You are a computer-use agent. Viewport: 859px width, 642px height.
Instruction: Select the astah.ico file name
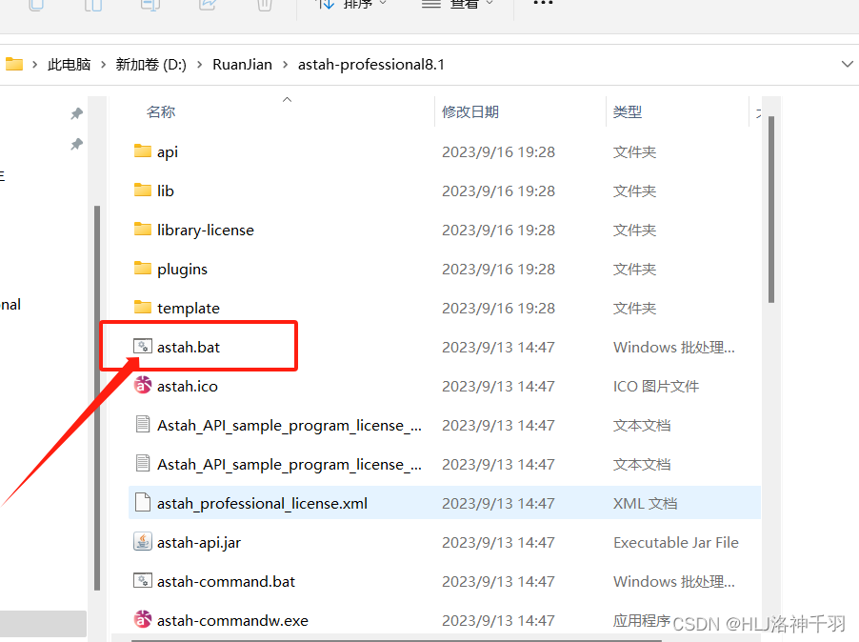point(188,386)
